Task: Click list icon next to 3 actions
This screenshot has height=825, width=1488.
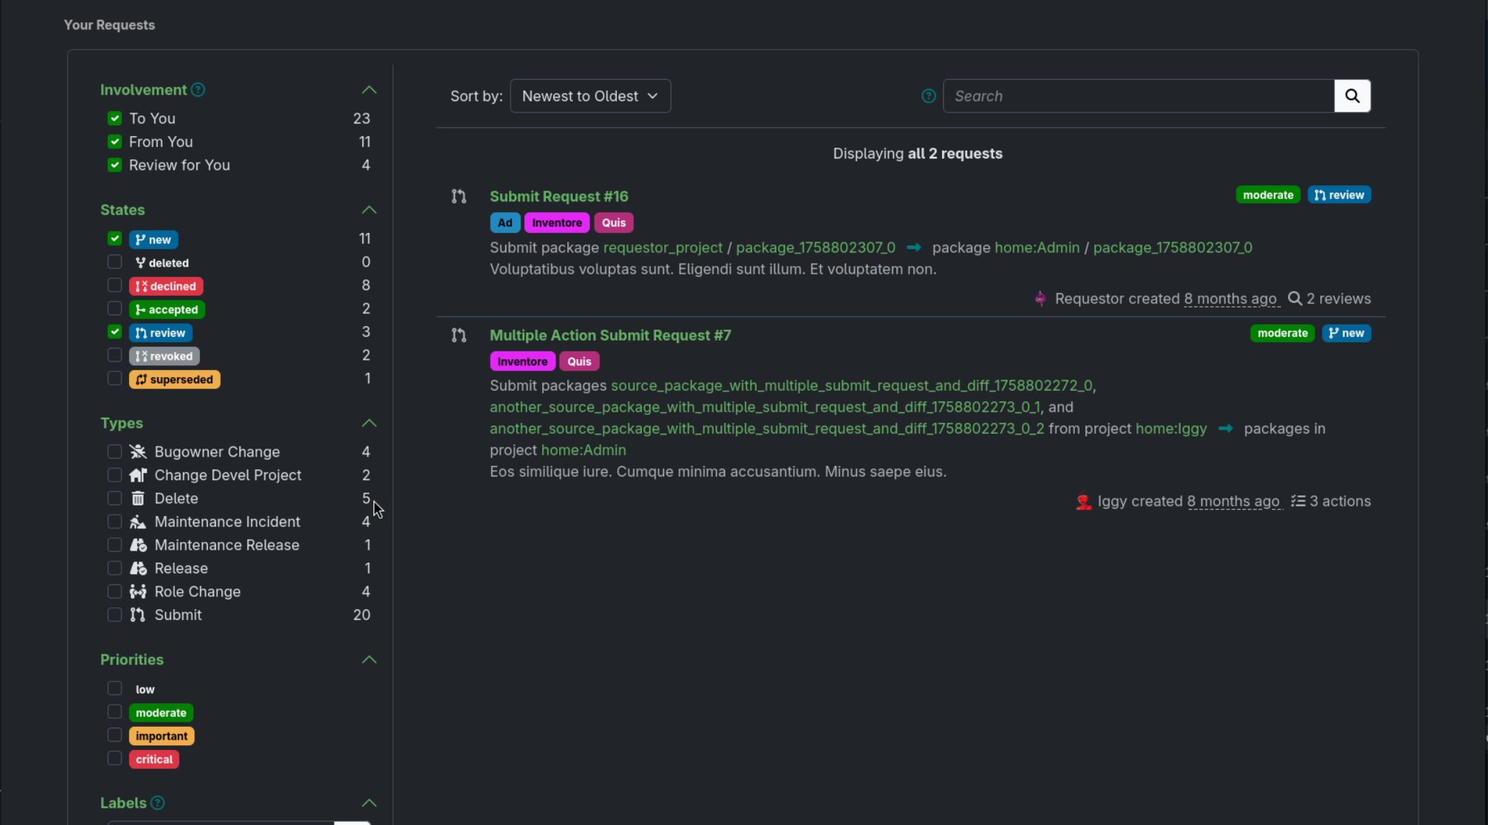Action: pos(1298,501)
